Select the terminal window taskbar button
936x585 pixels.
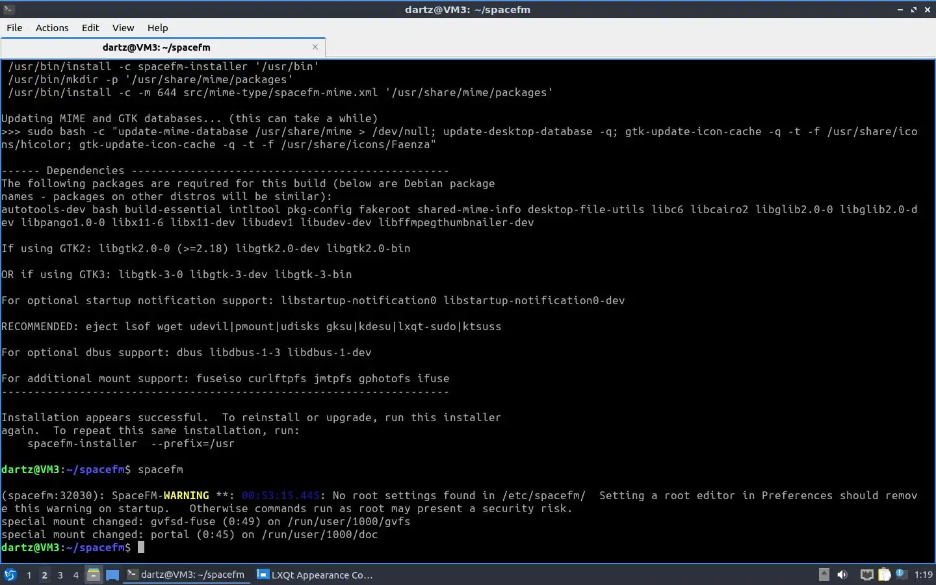[187, 575]
